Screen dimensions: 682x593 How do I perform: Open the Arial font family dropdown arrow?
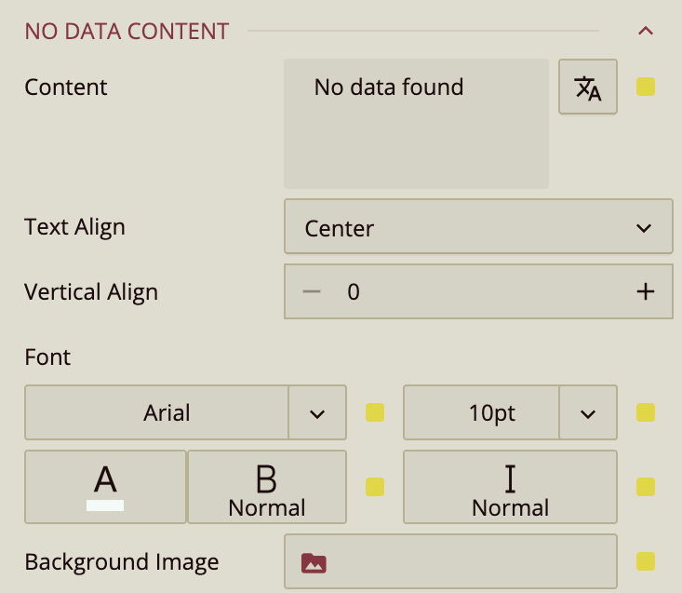317,412
